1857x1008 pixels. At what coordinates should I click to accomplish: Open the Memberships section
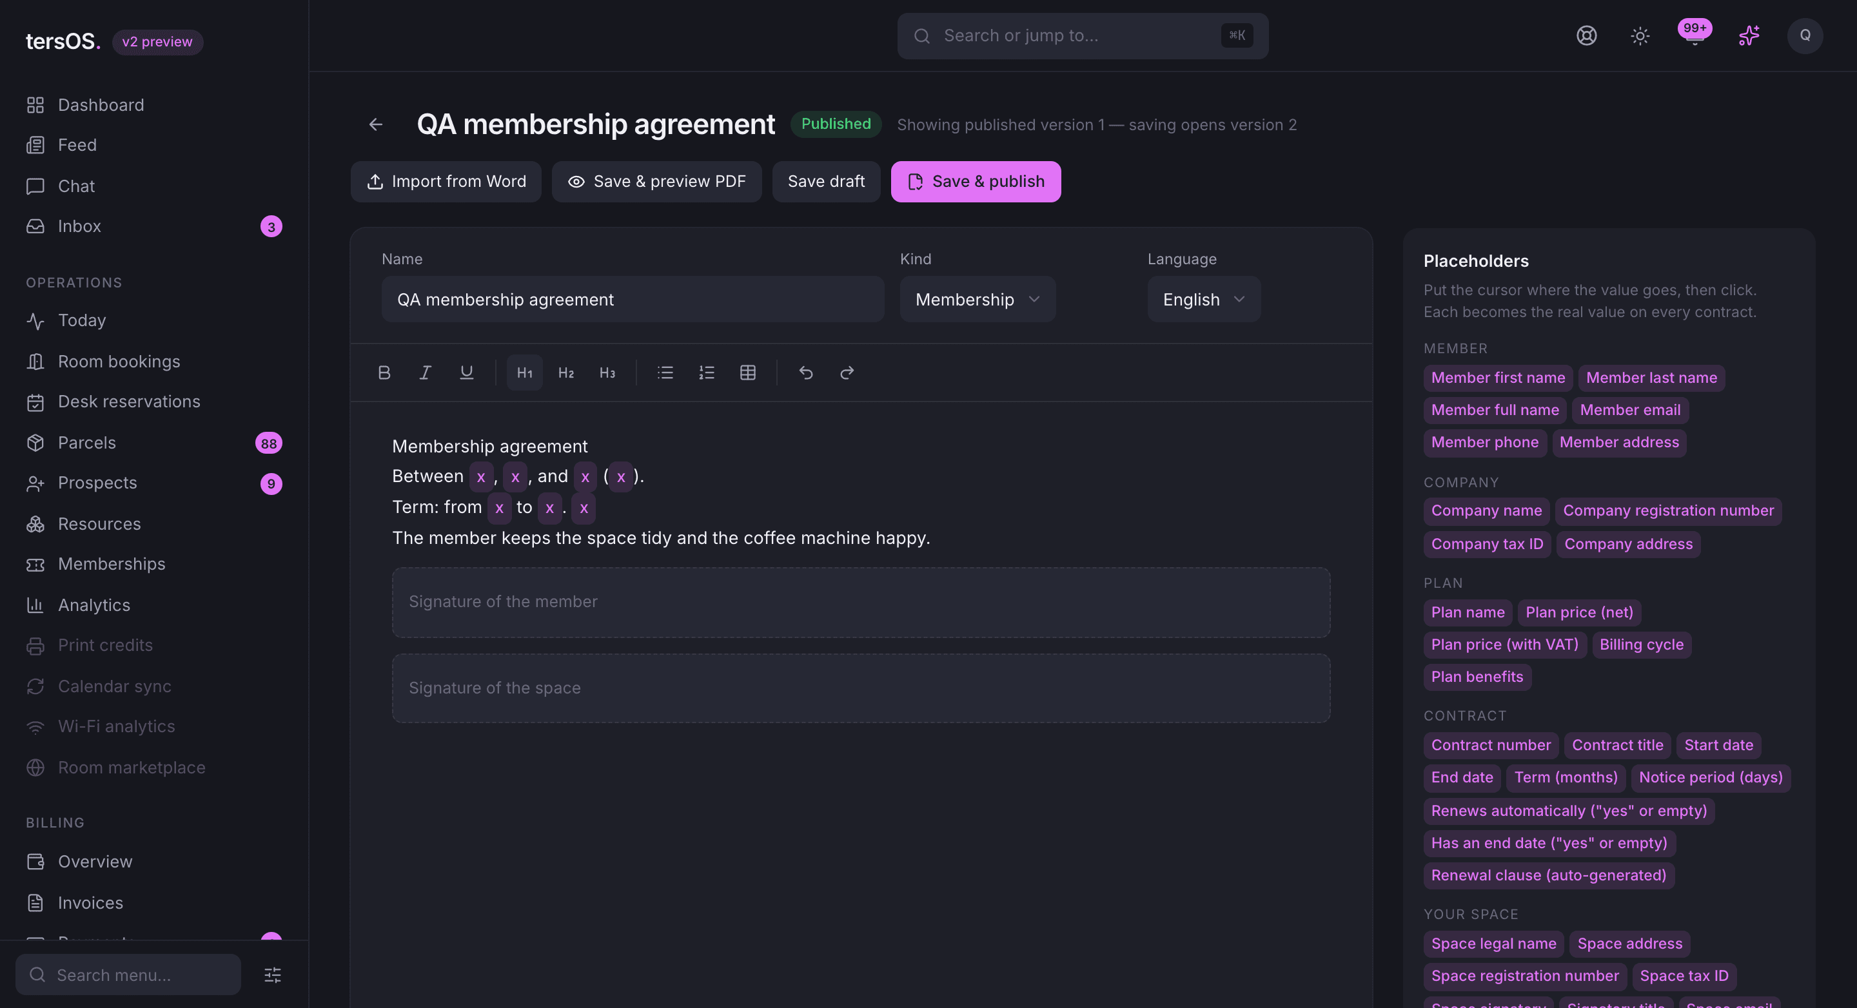click(x=154, y=564)
